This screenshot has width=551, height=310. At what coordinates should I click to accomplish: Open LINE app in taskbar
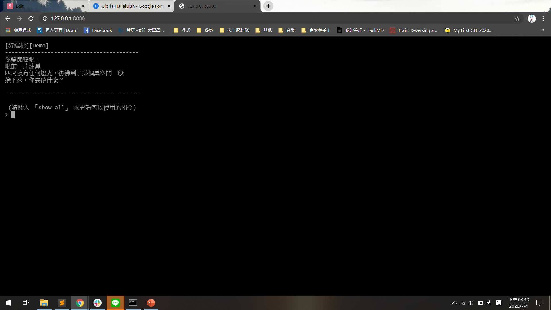(115, 303)
